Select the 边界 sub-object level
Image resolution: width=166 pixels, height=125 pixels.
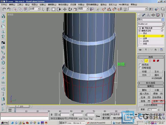tap(145, 39)
